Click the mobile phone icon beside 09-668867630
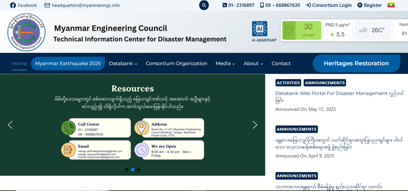Image resolution: width=408 pixels, height=191 pixels. (x=262, y=5)
